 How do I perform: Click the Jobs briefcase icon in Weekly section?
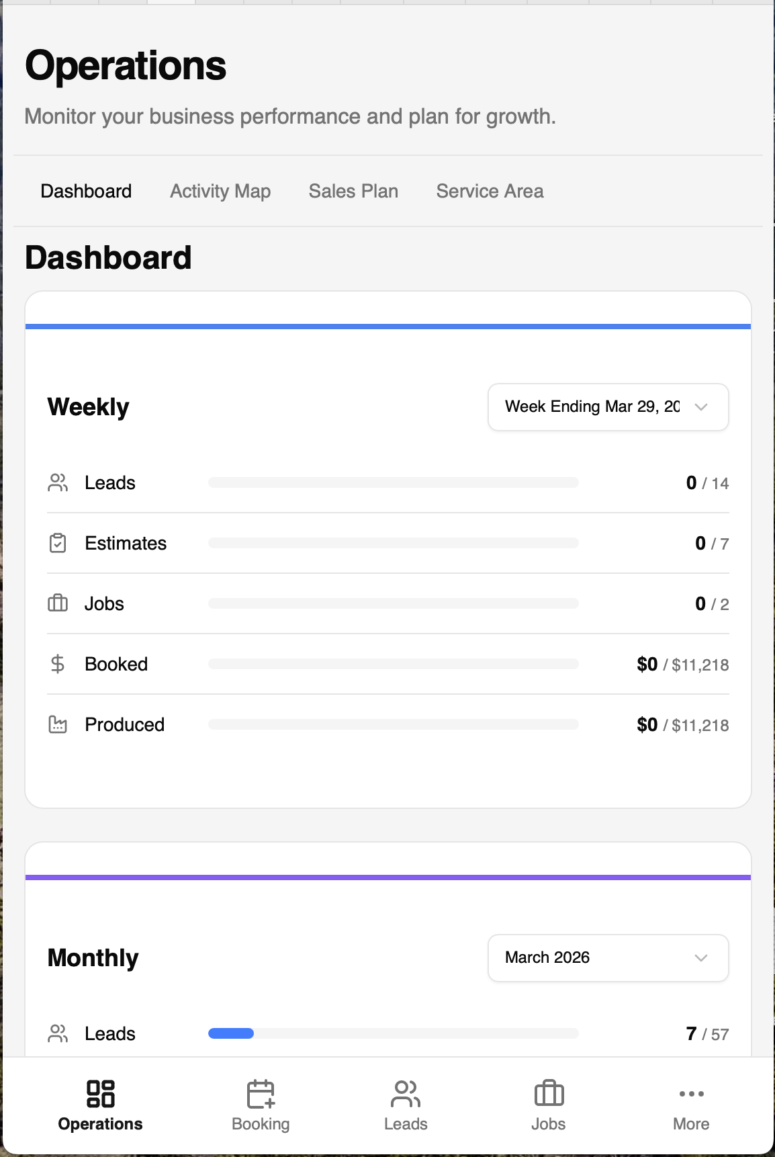click(x=58, y=603)
